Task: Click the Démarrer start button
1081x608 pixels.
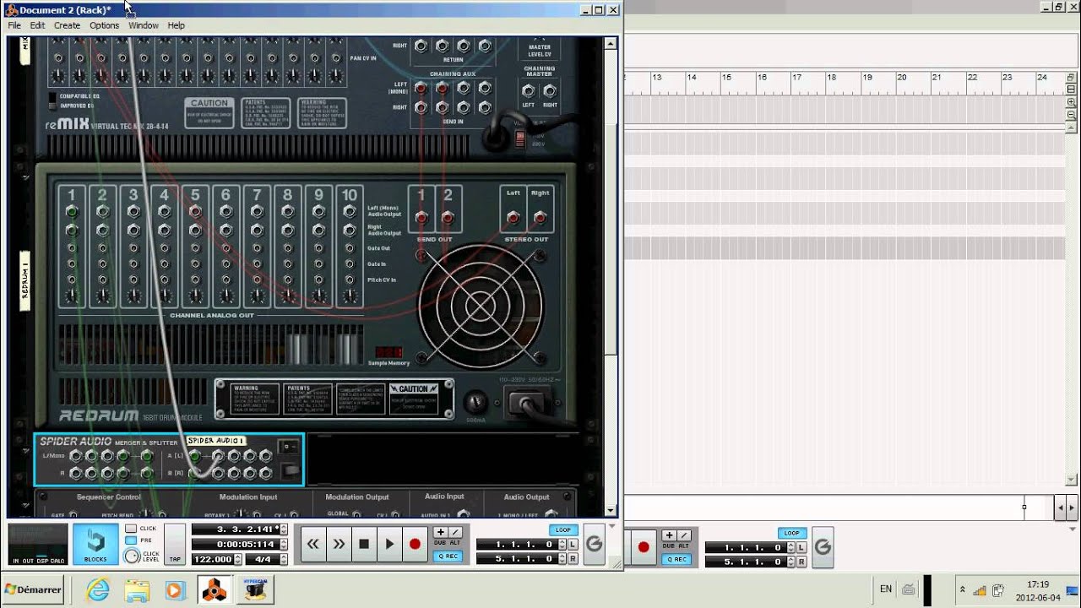Action: pyautogui.click(x=35, y=589)
